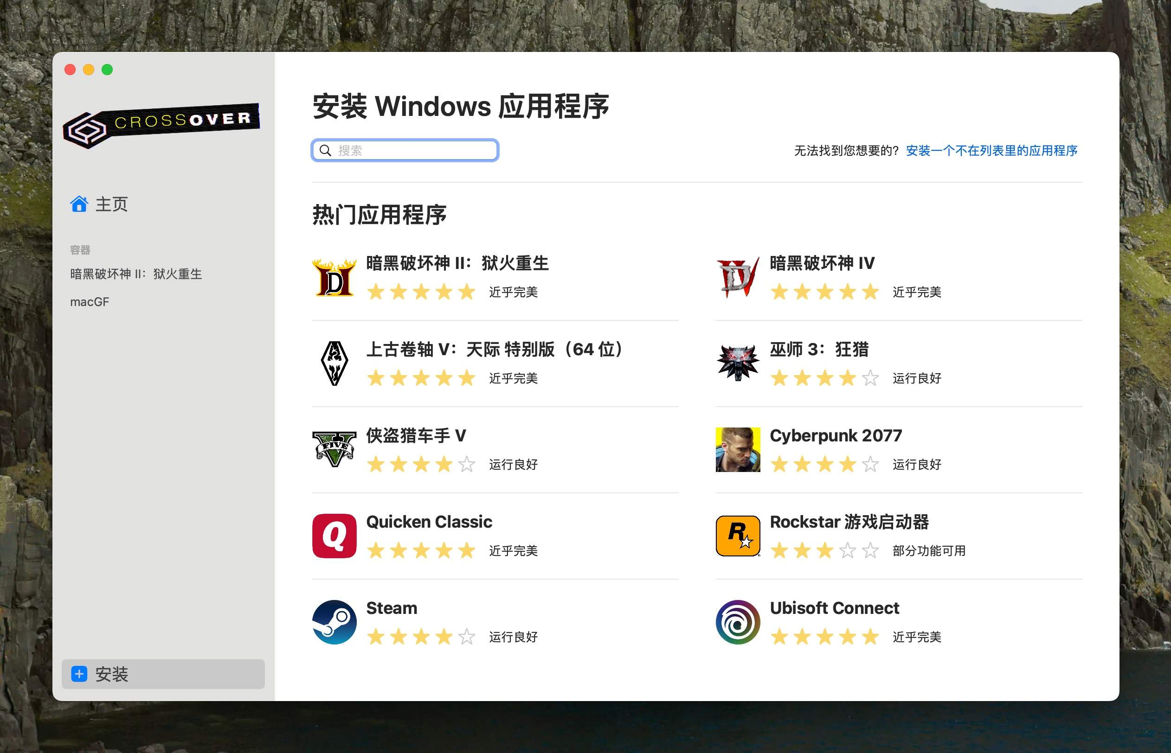Image resolution: width=1171 pixels, height=753 pixels.
Task: Click the magnifier icon in search box
Action: [325, 150]
